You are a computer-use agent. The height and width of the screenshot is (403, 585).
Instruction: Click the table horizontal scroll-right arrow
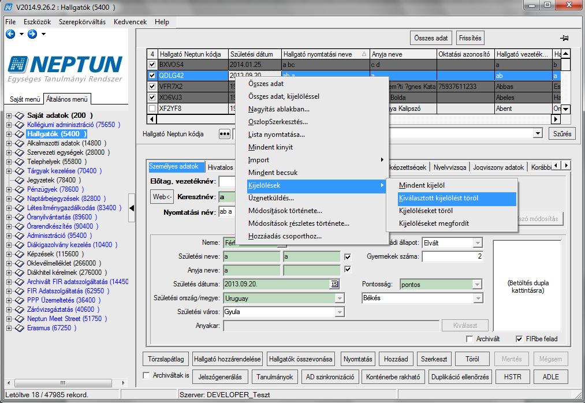(x=556, y=120)
